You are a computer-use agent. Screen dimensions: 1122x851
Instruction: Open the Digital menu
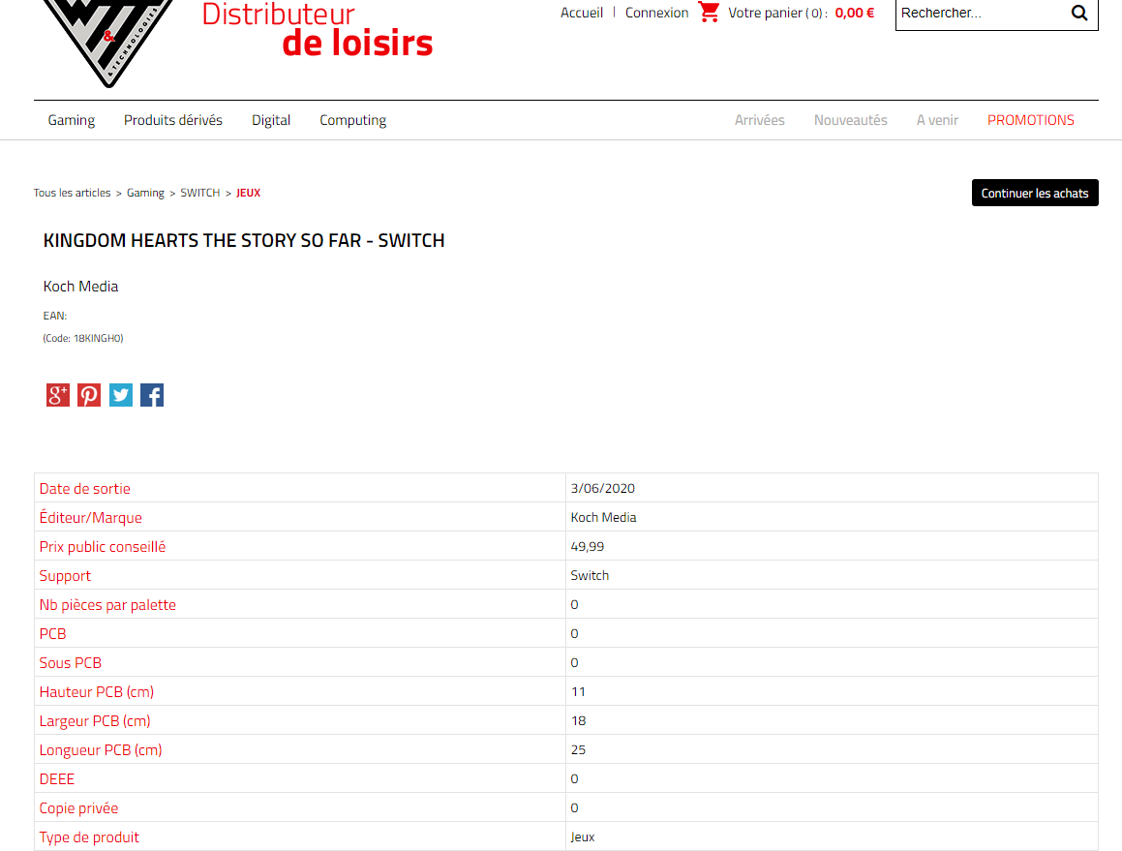pos(271,120)
